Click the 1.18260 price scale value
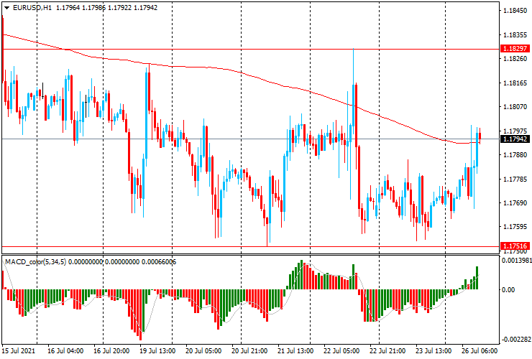 [515, 59]
